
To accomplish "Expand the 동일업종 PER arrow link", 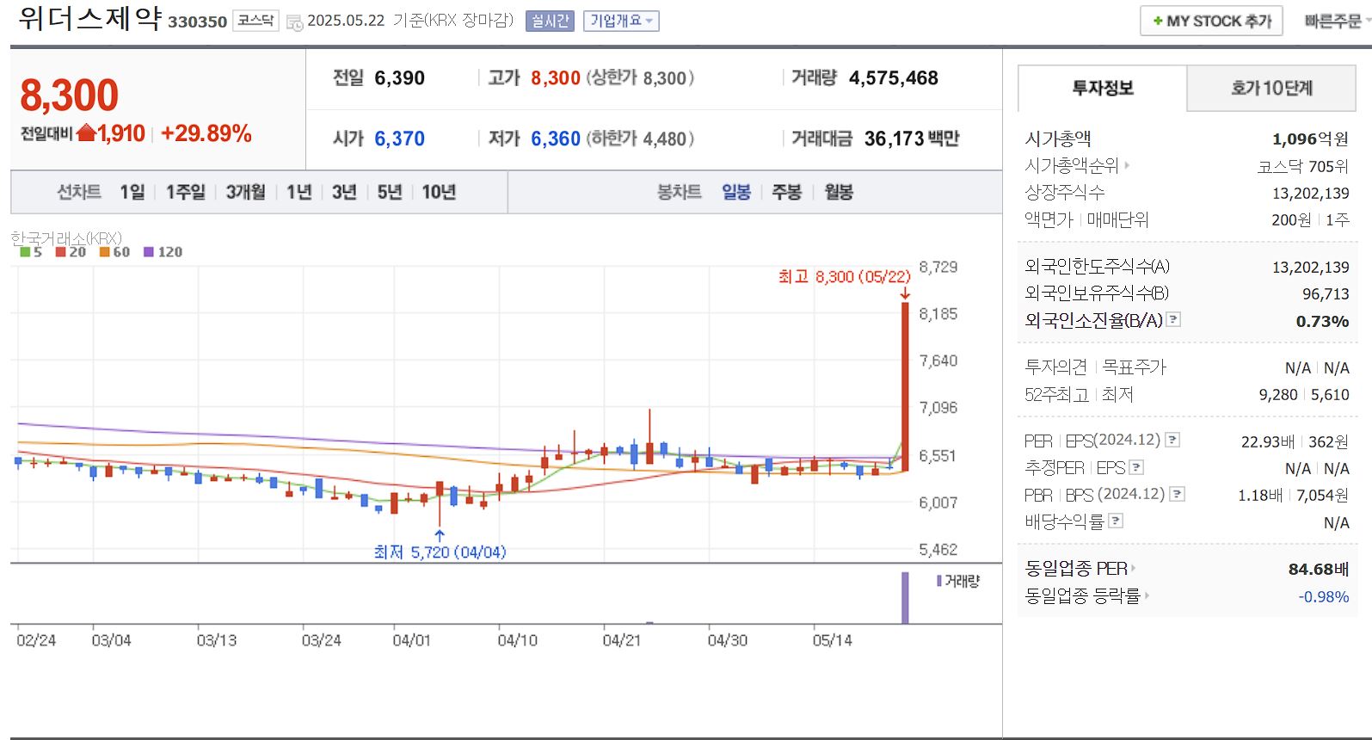I will [1134, 568].
